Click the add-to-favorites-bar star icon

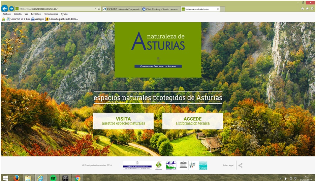[x=3, y=19]
